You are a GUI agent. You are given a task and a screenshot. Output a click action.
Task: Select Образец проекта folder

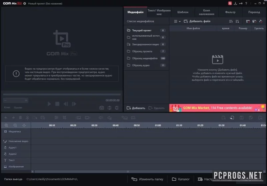coord(146,51)
